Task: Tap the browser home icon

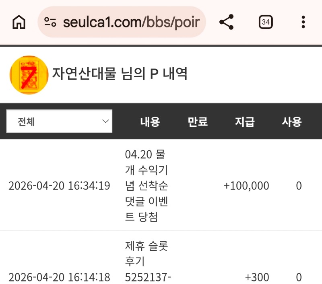Action: [19, 22]
